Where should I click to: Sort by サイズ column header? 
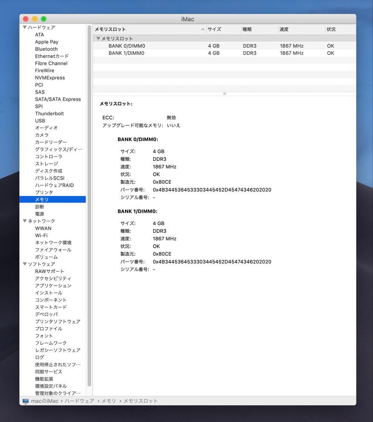click(x=224, y=29)
